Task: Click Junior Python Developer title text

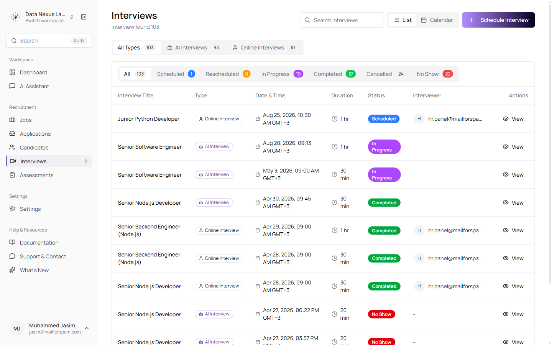Action: pyautogui.click(x=148, y=119)
